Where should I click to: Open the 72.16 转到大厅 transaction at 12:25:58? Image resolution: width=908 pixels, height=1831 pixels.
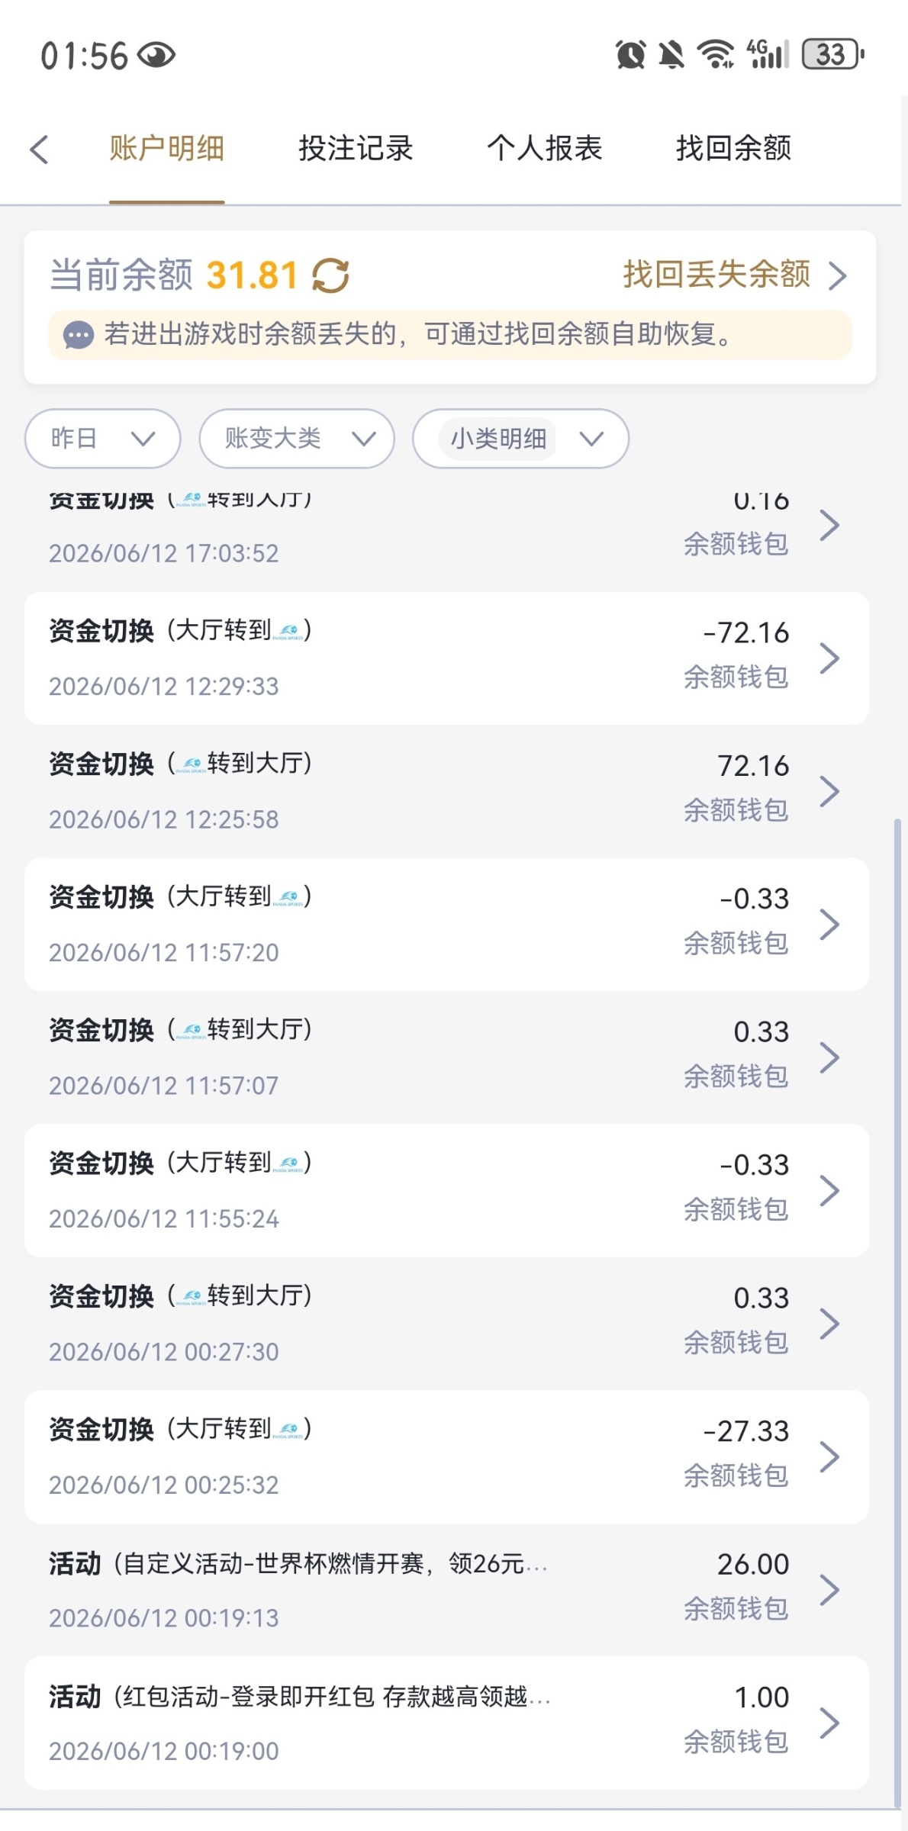coord(446,791)
